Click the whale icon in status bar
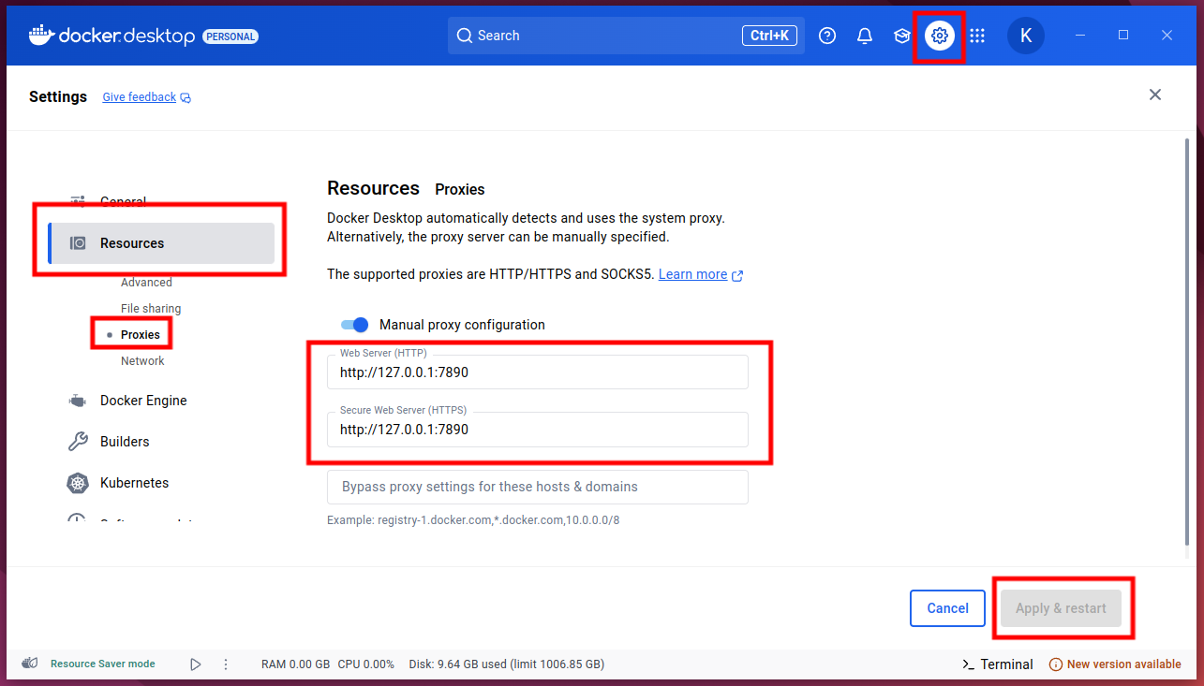This screenshot has width=1204, height=686. click(30, 664)
